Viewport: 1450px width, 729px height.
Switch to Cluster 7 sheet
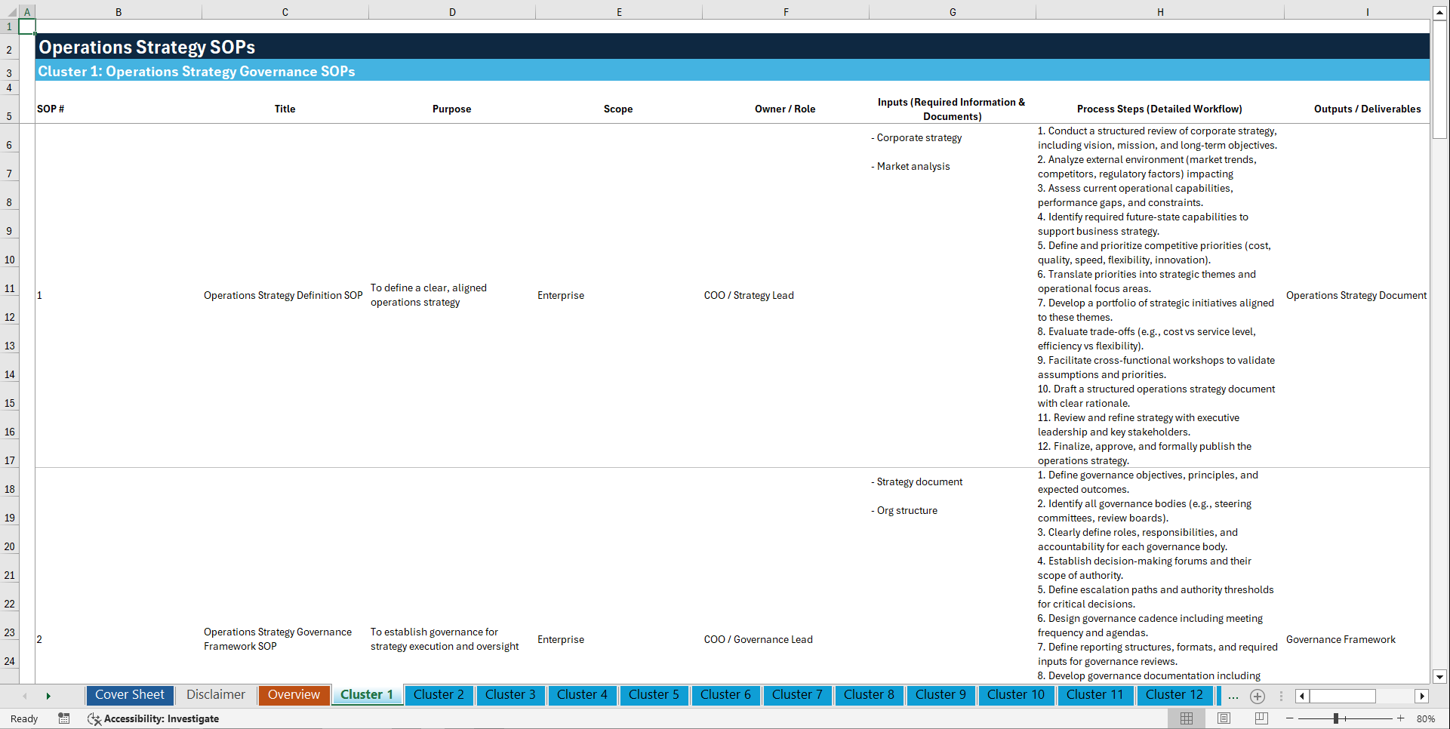click(x=797, y=695)
